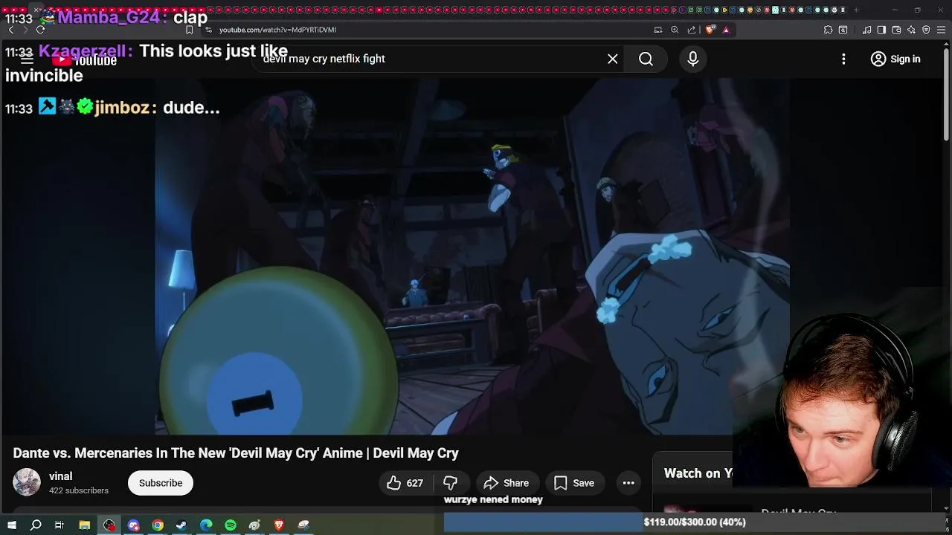Click the Mamba_G24 chat username
The image size is (952, 535).
(112, 17)
